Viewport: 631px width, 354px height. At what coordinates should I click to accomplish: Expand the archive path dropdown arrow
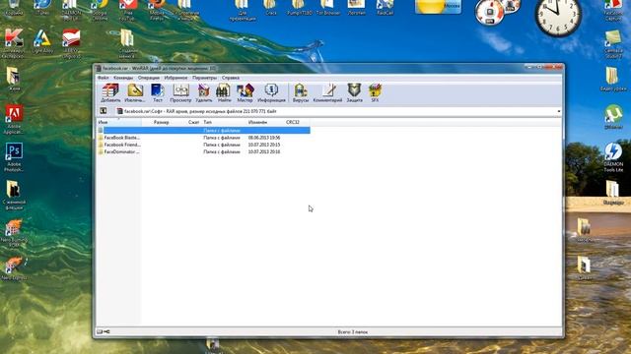tap(559, 111)
